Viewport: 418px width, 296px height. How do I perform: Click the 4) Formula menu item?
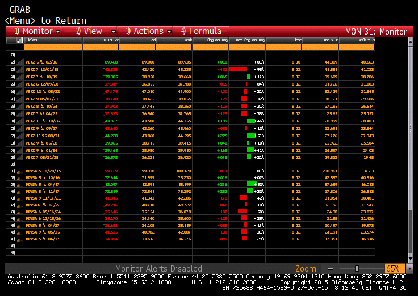tap(201, 31)
